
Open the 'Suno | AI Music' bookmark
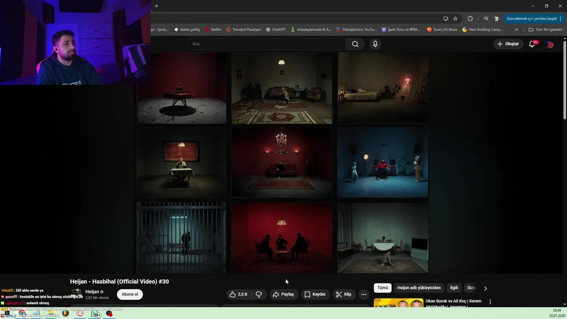[442, 30]
